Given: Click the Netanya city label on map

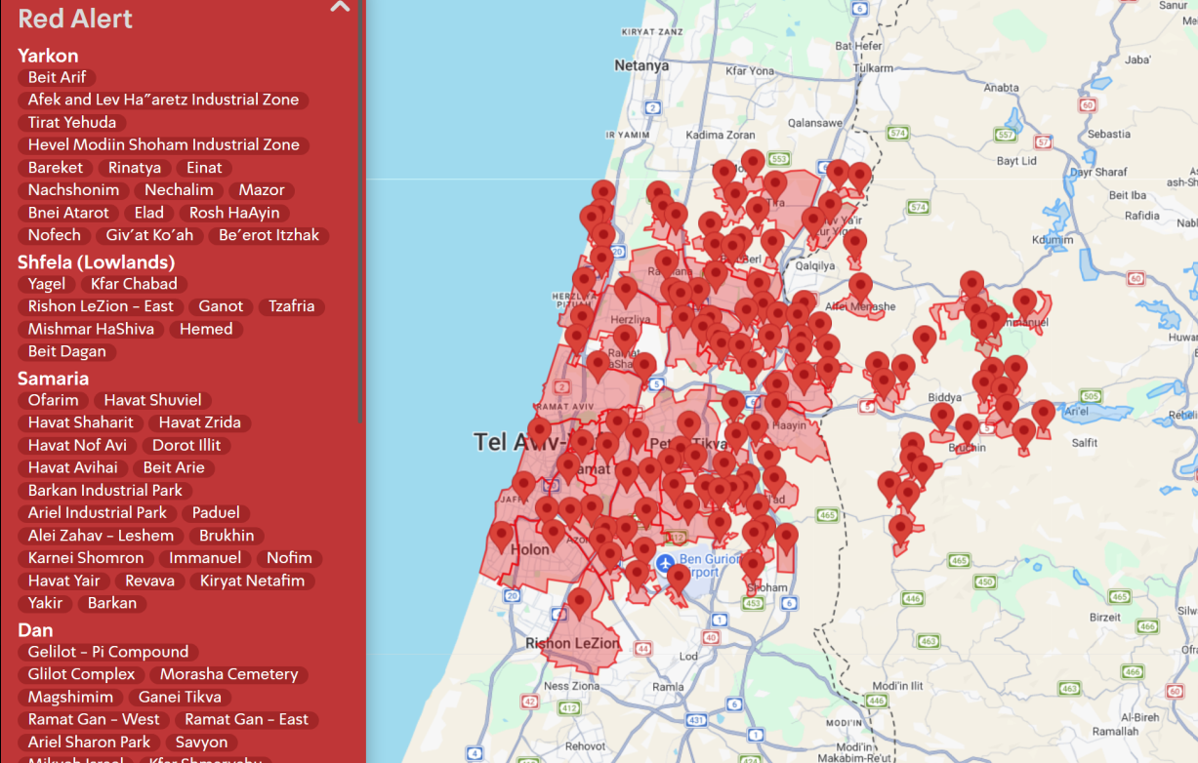Looking at the screenshot, I should 641,65.
